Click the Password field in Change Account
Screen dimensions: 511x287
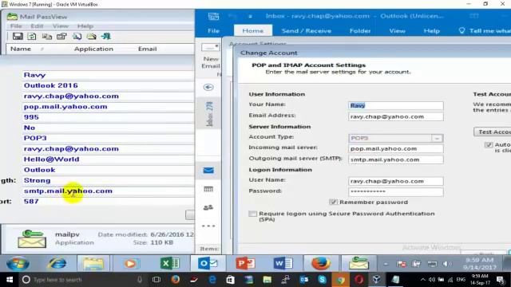pyautogui.click(x=396, y=191)
